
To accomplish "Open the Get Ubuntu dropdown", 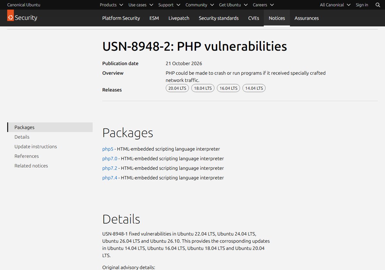I will point(233,5).
